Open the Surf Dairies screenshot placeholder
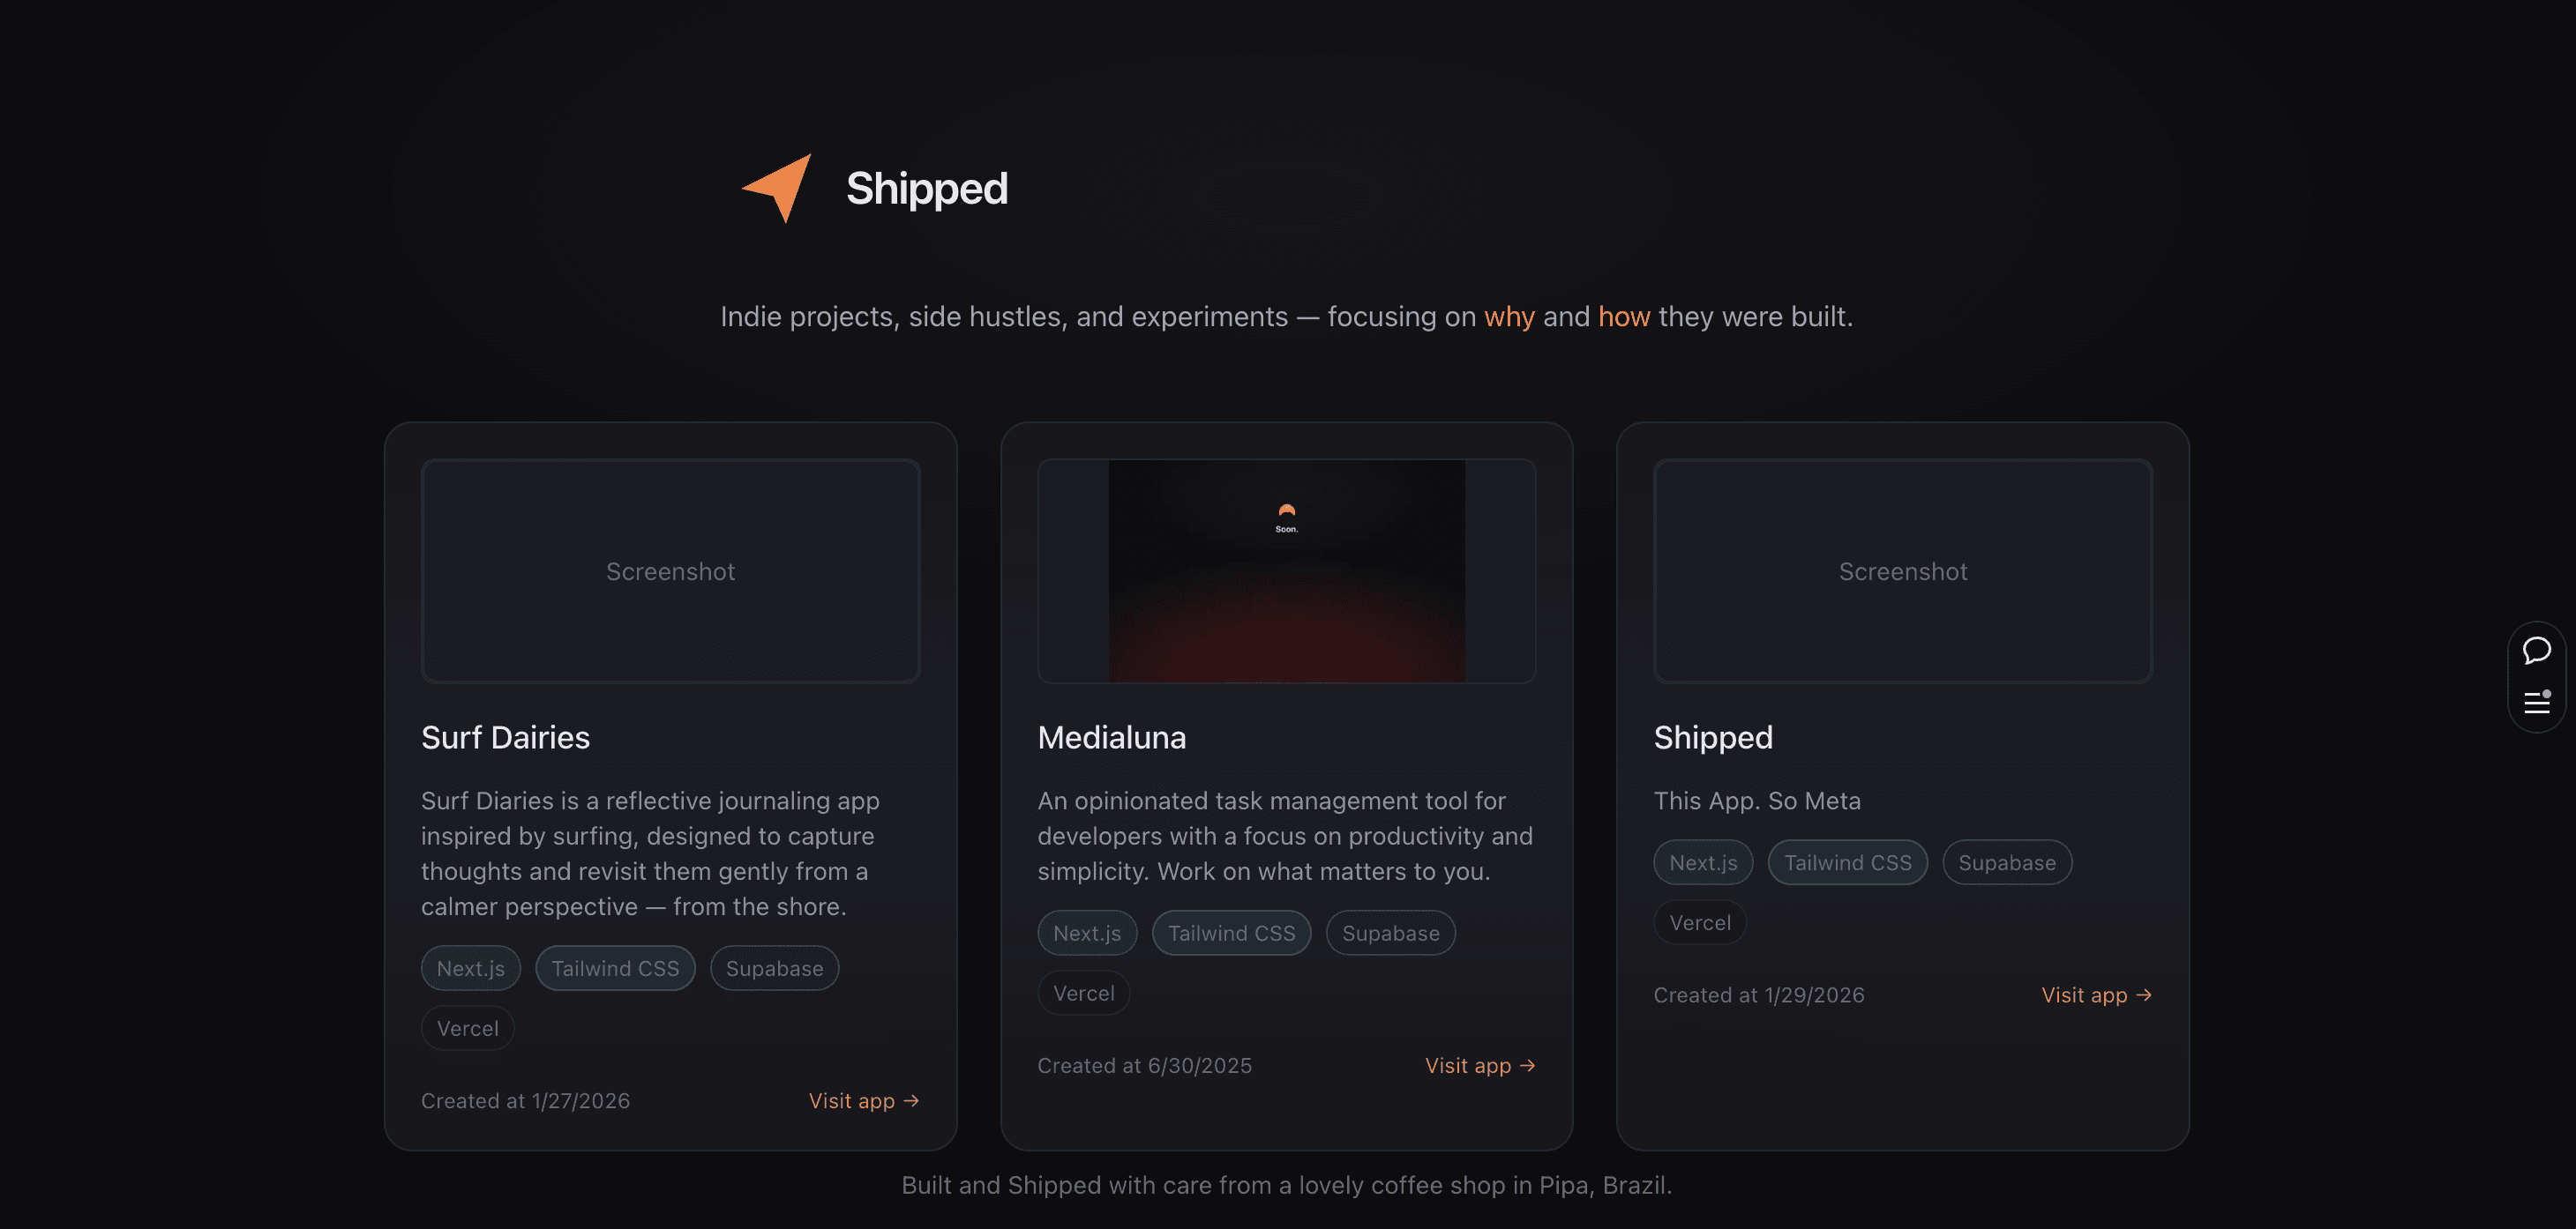The image size is (2576, 1229). click(670, 571)
